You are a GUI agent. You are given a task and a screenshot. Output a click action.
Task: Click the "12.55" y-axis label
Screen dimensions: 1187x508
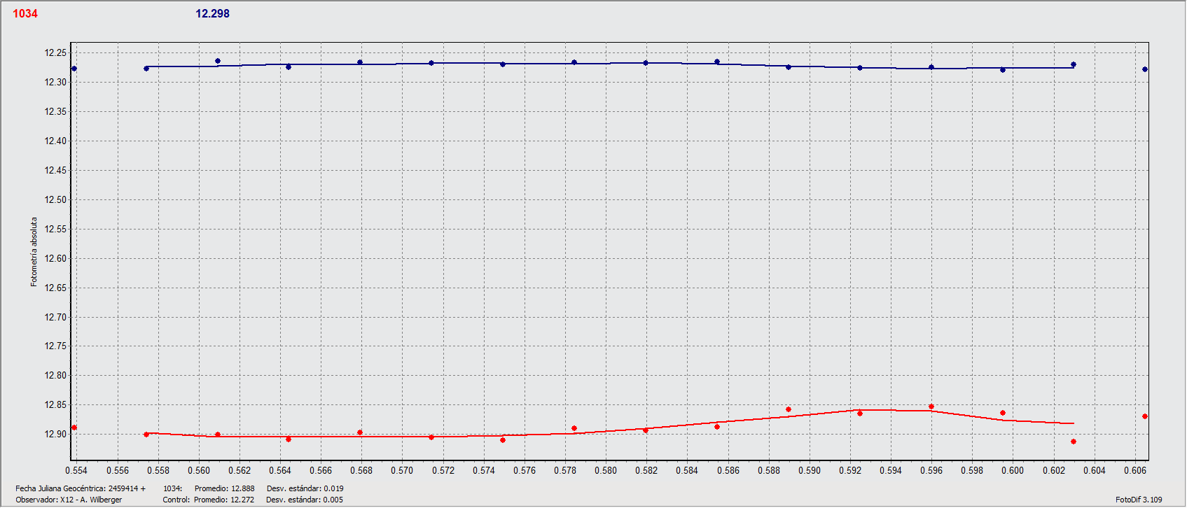56,230
